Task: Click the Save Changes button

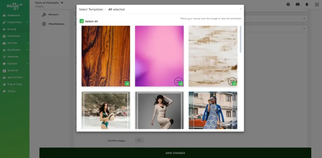Action: (175, 153)
